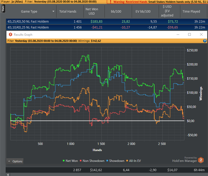Click the $183,83 net won cell
The height and width of the screenshot is (176, 208).
tap(97, 21)
